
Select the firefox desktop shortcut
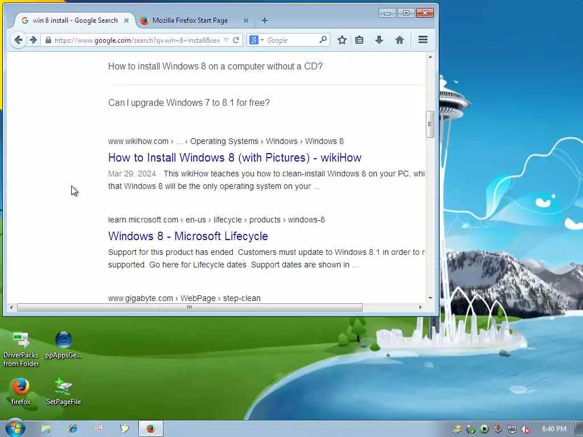pyautogui.click(x=21, y=391)
